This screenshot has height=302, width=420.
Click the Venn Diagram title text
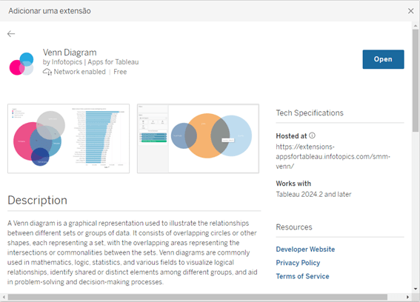70,53
